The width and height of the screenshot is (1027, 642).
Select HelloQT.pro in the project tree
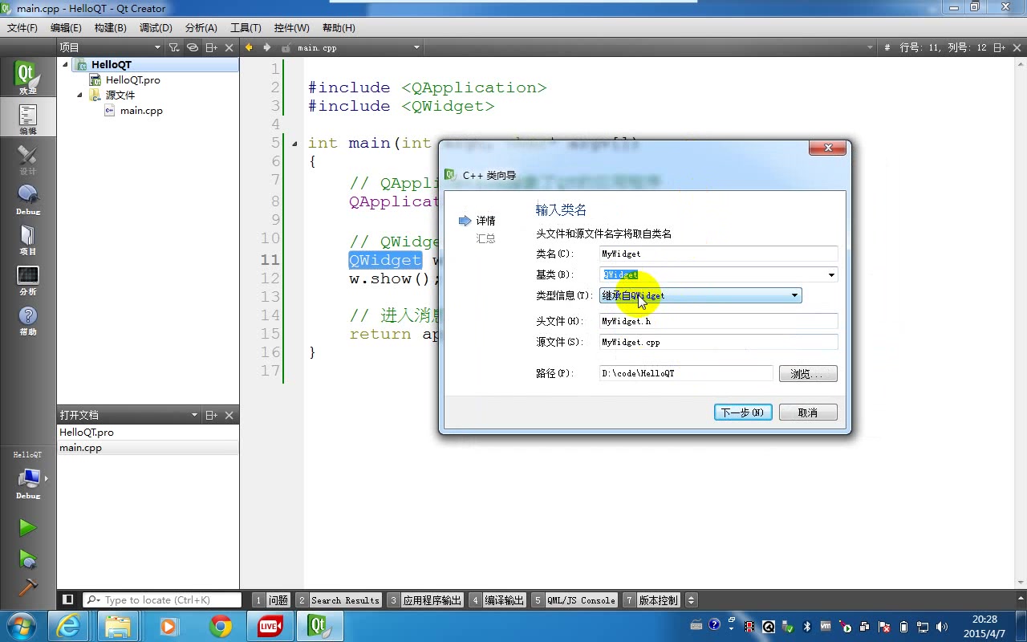[x=132, y=80]
